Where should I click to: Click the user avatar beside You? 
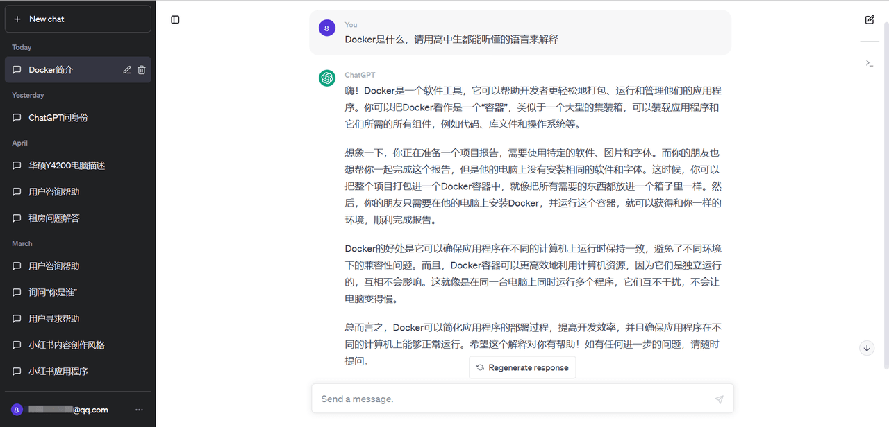327,28
